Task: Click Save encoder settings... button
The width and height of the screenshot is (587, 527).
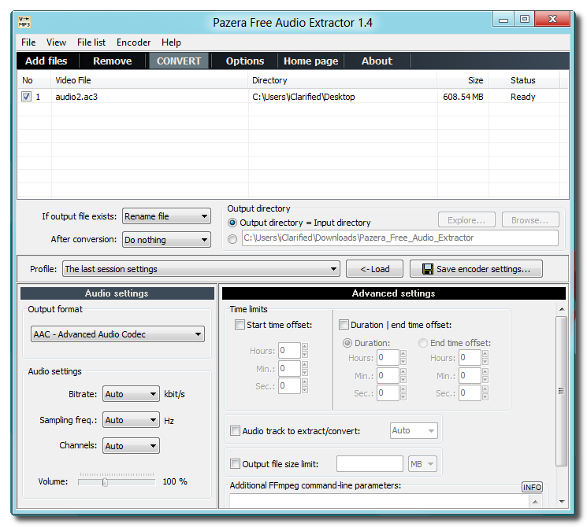Action: click(476, 269)
